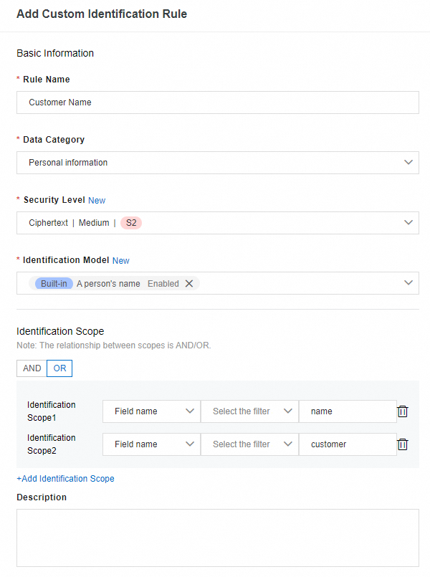The width and height of the screenshot is (430, 577).
Task: Open Scope1 'Select the filter' dropdown
Action: (x=249, y=411)
